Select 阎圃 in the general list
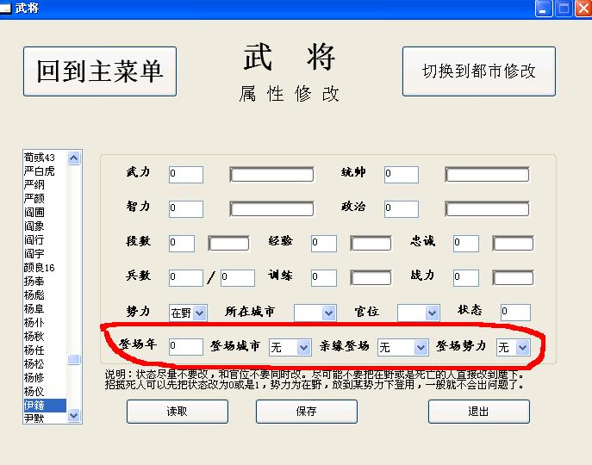The width and height of the screenshot is (592, 465). (x=45, y=213)
